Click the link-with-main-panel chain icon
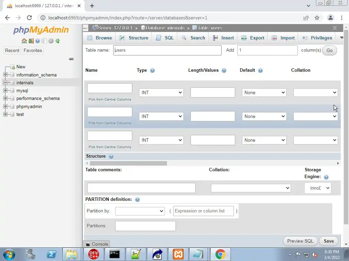Viewport: 349px width, 261px height. tap(71, 59)
